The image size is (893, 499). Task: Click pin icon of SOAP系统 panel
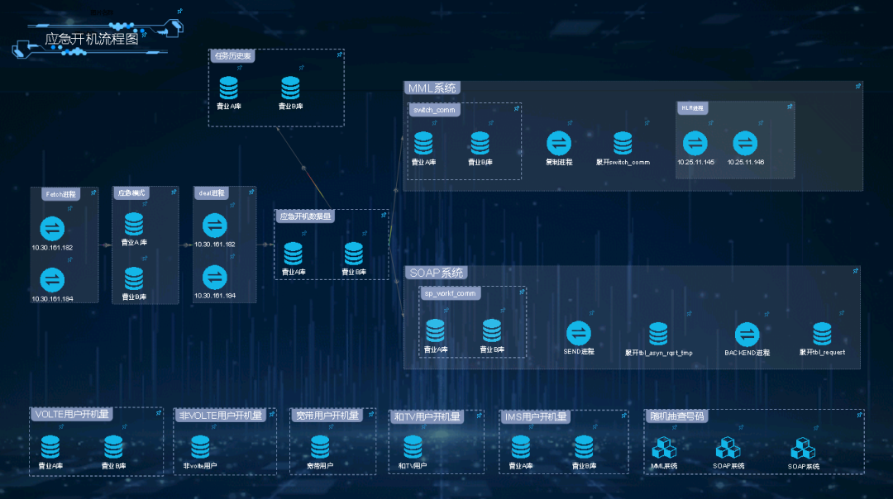coord(856,272)
